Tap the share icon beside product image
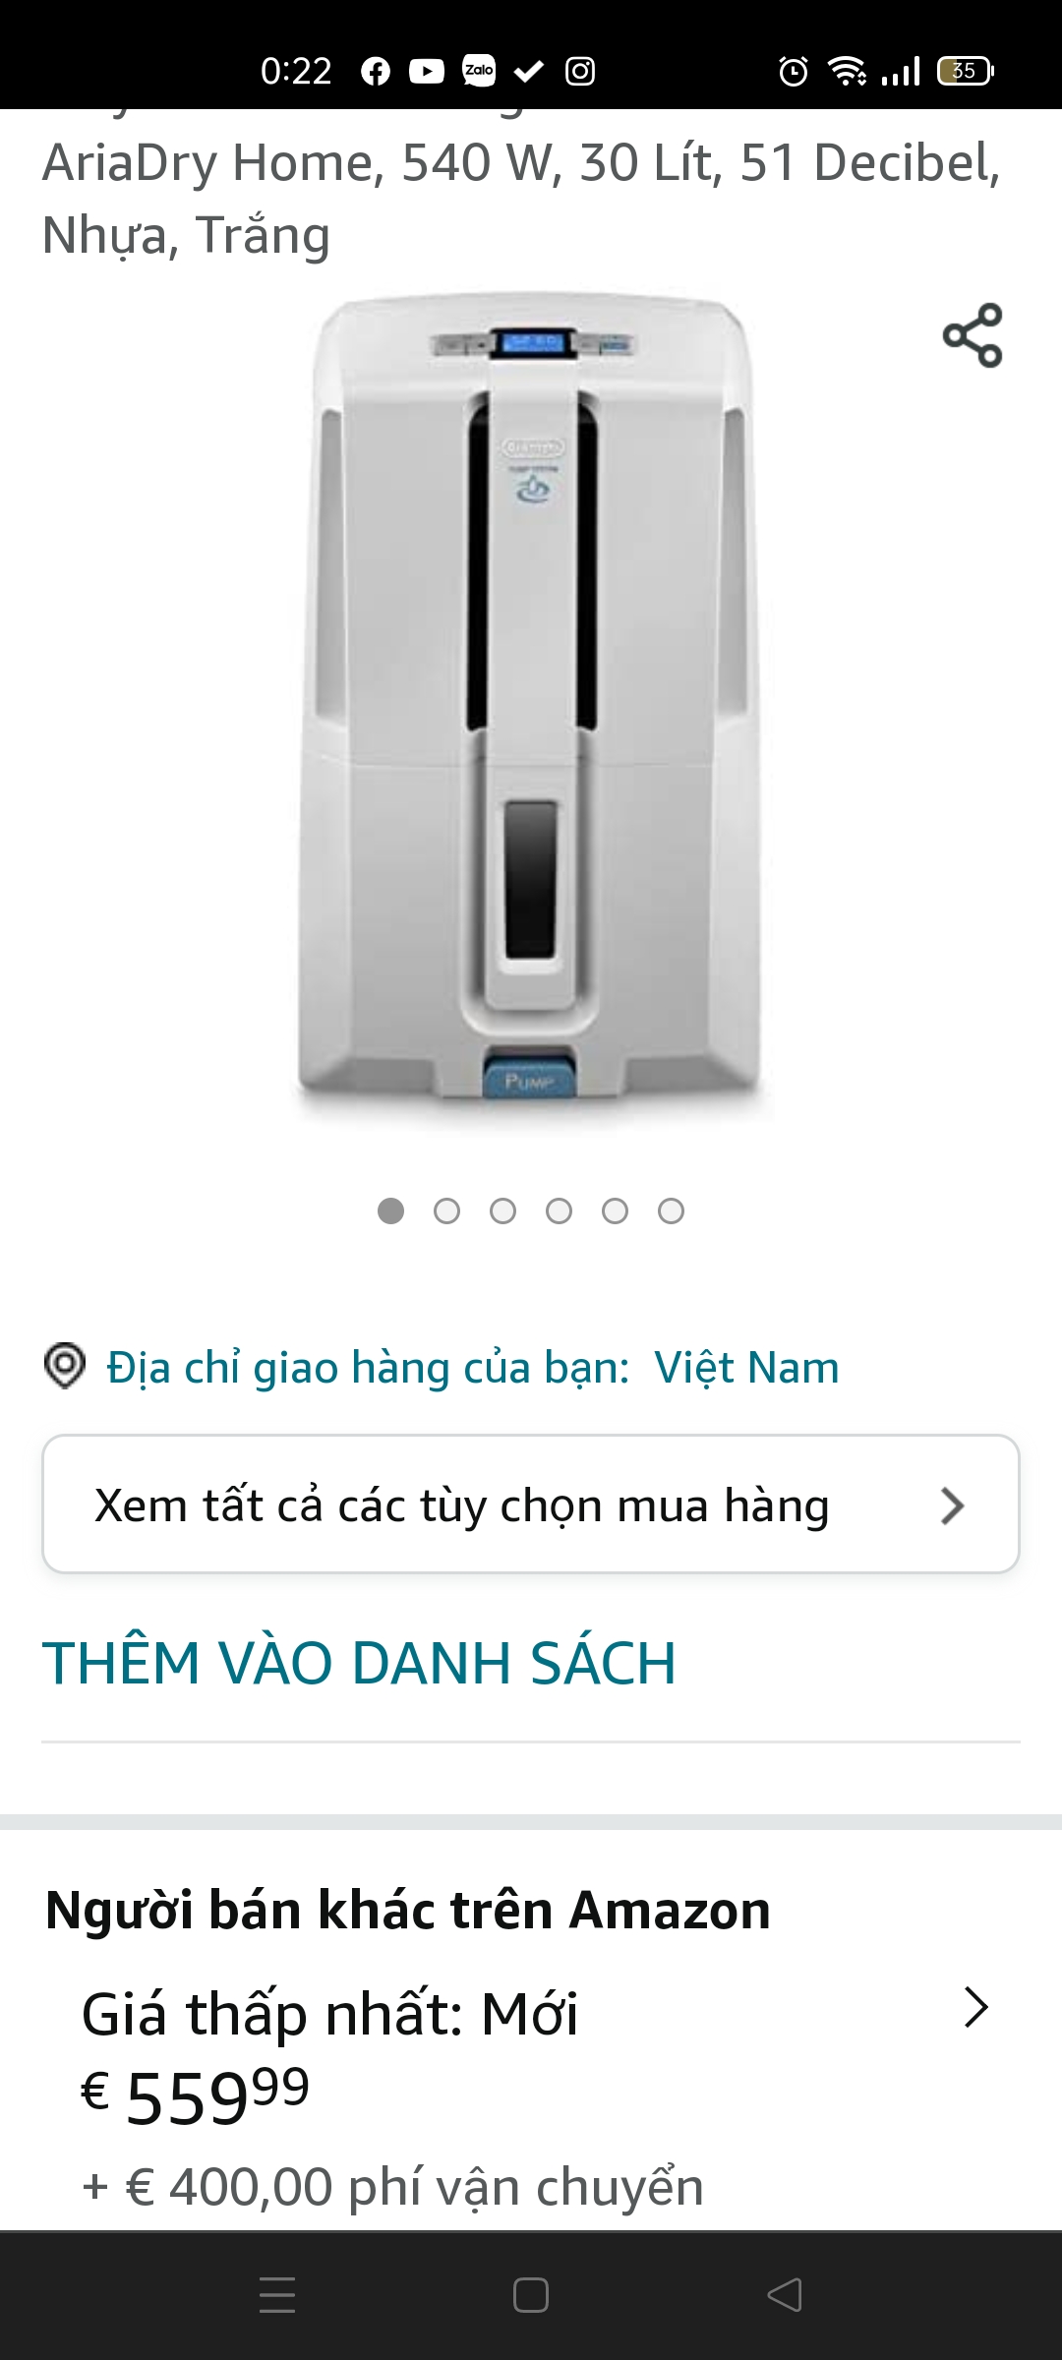Viewport: 1062px width, 2360px height. (x=973, y=335)
